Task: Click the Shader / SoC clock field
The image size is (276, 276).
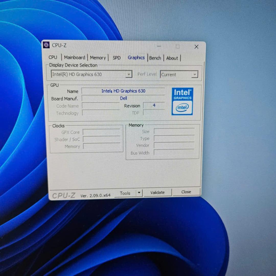Action: click(101, 139)
